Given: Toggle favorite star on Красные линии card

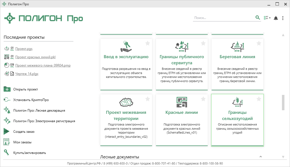Looking at the screenshot, I should [203, 99].
